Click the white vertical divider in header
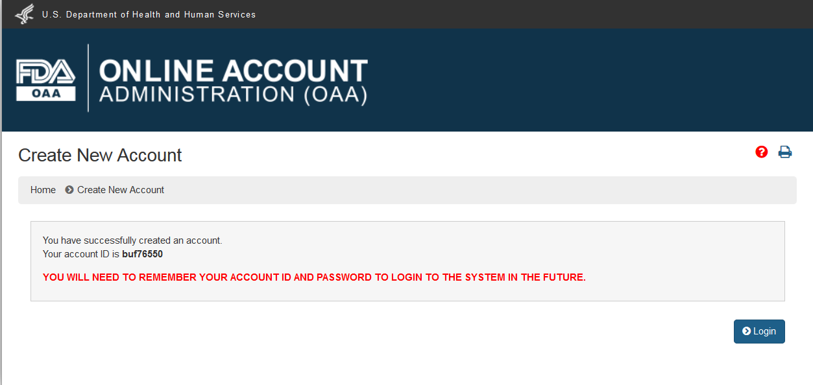Viewport: 813px width, 385px height. (88, 78)
